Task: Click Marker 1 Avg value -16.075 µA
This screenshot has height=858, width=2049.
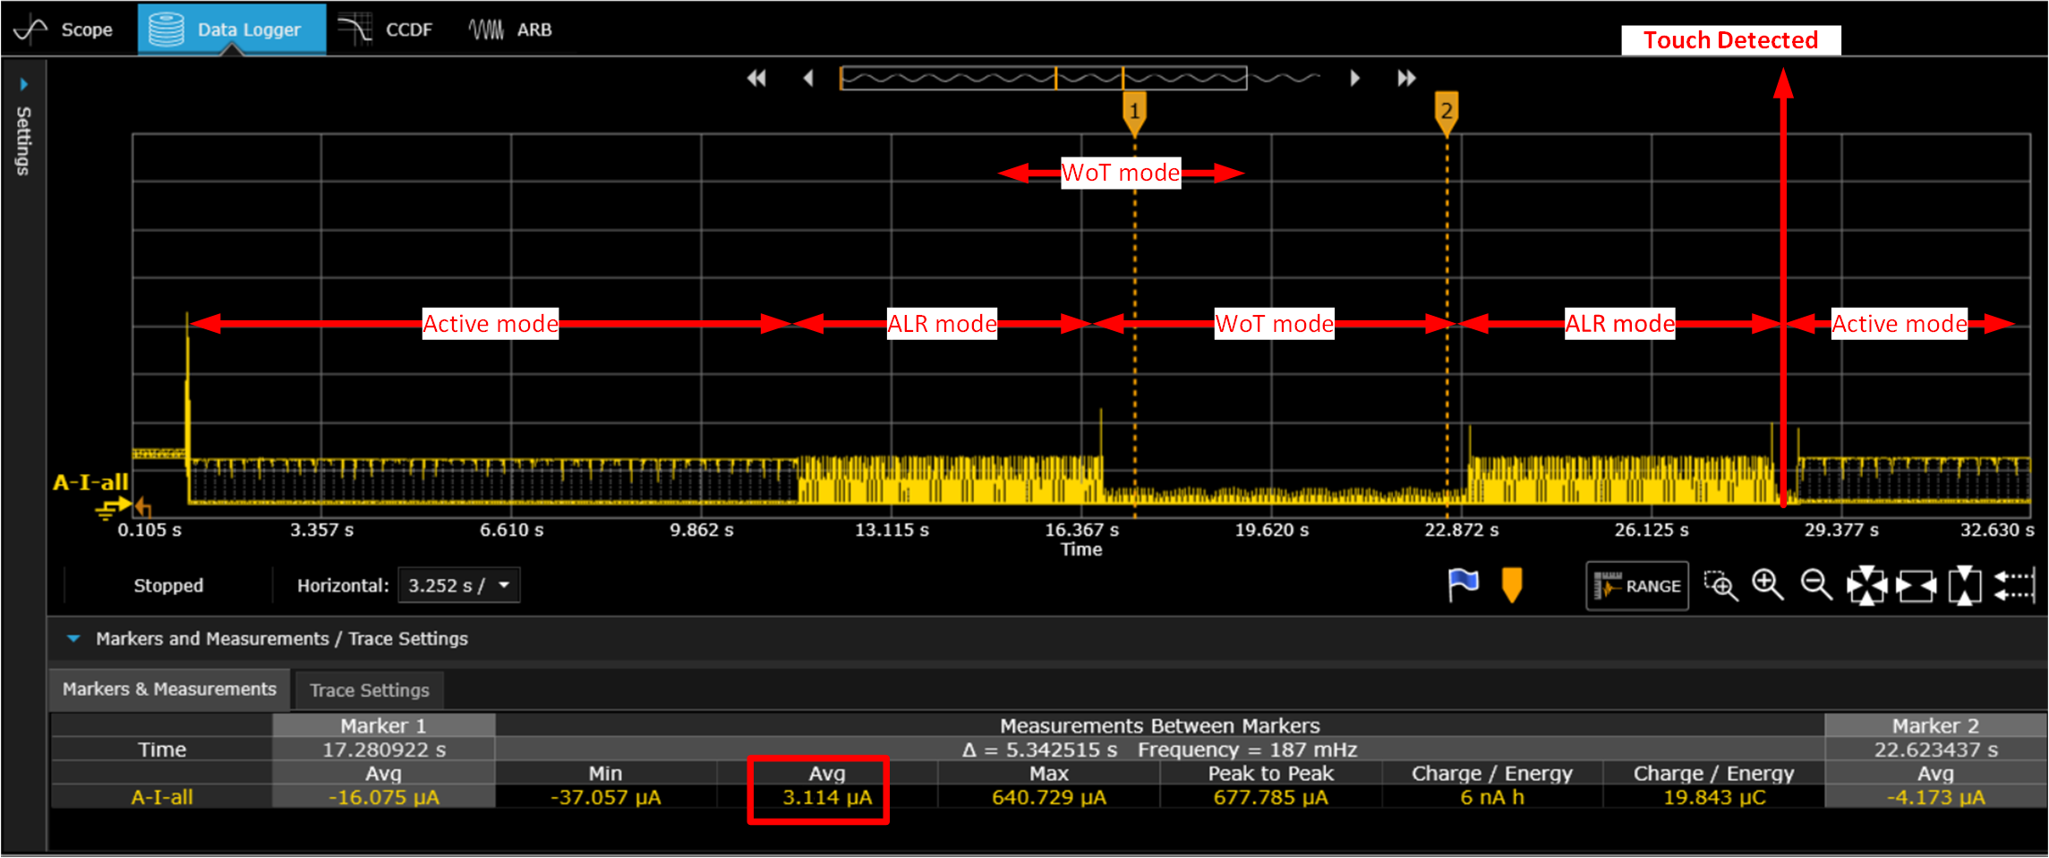Action: [x=384, y=797]
